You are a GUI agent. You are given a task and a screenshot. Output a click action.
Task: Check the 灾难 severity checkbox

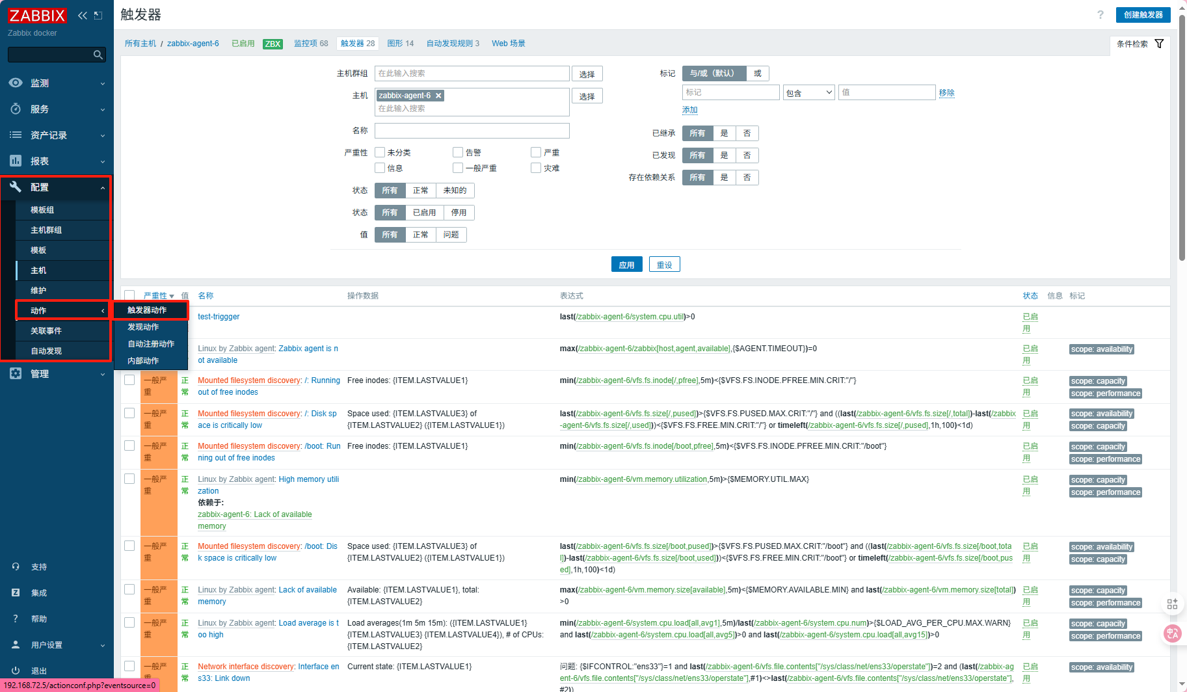[x=536, y=168]
